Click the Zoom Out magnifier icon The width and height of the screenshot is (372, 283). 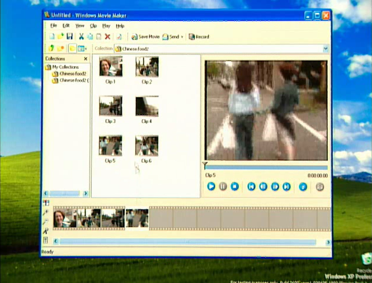(x=45, y=222)
